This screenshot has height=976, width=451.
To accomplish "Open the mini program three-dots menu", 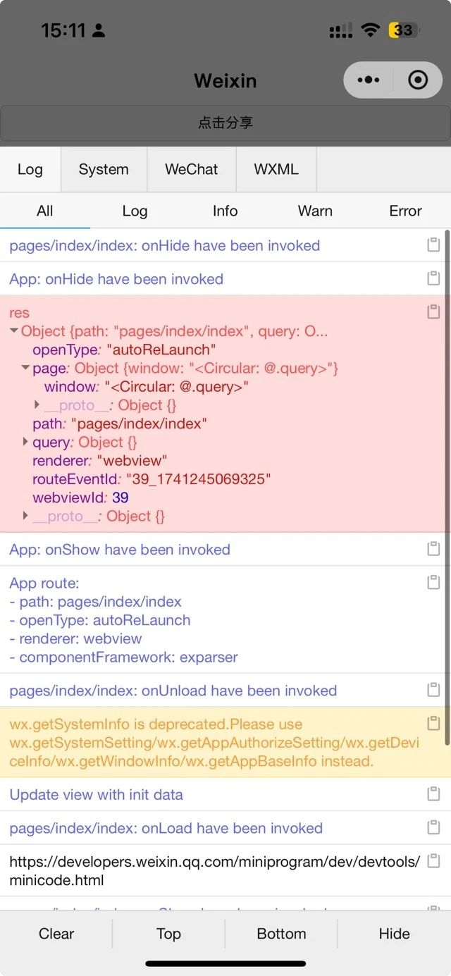I will click(x=368, y=80).
